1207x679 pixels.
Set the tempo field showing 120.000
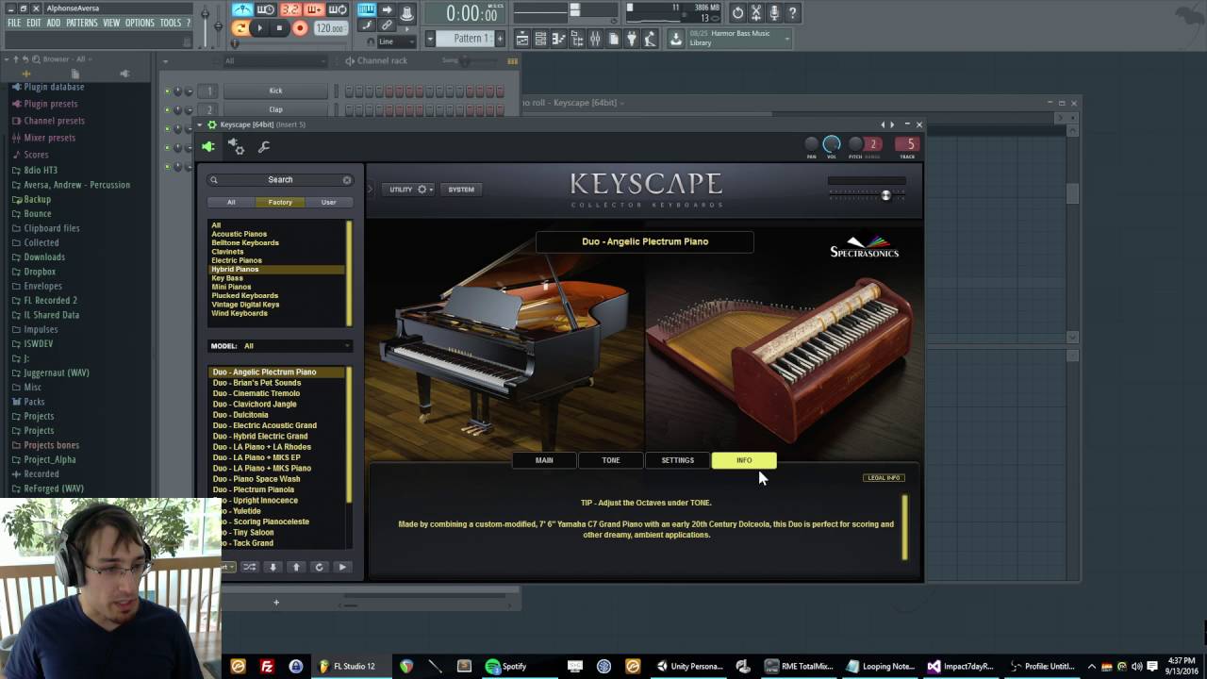click(x=329, y=28)
